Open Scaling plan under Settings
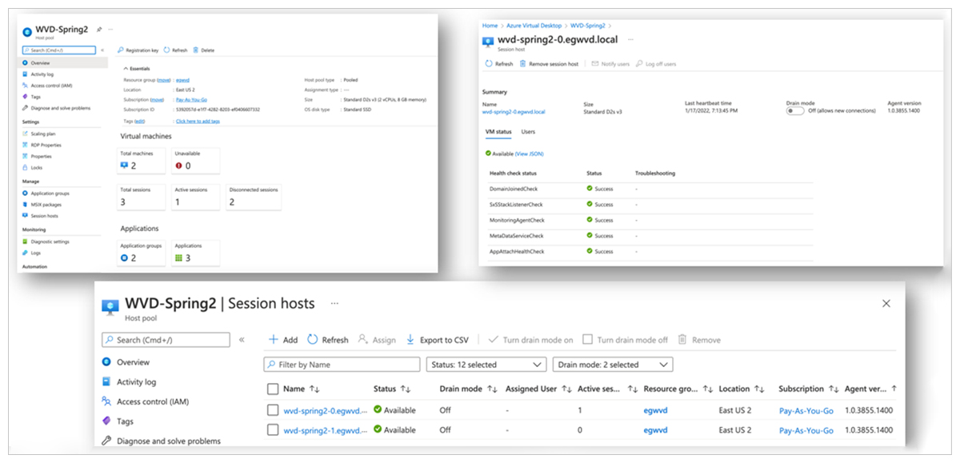Screen dimensions: 960x463 [x=45, y=134]
